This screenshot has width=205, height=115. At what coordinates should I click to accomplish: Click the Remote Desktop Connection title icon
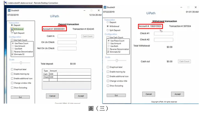6,2
